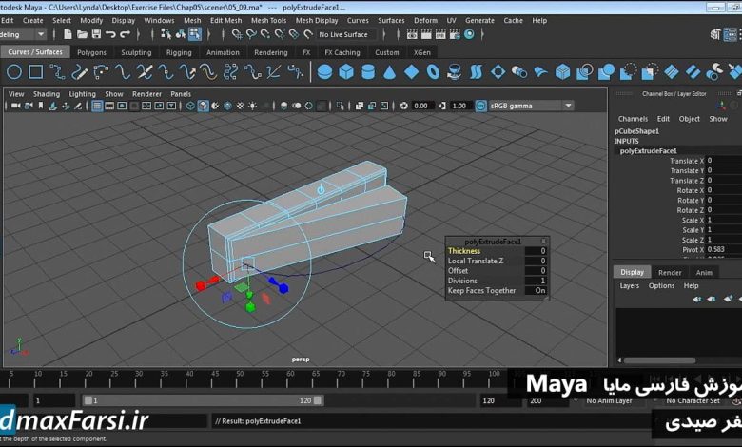Screen dimensions: 742x447
Task: Click the NURBS torus shelf icon
Action: click(x=433, y=71)
